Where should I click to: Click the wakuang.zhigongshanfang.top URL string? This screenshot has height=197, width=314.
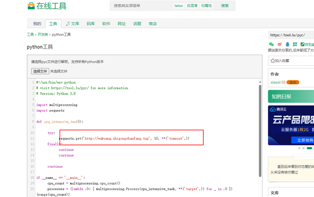point(117,139)
